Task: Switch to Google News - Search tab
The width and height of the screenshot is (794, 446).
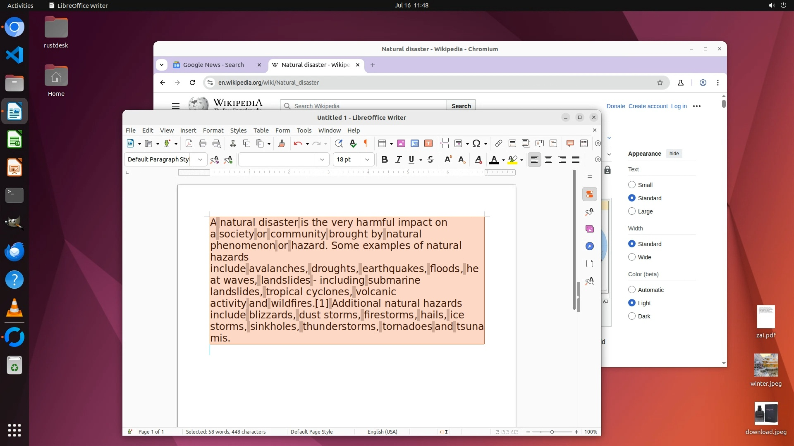Action: click(x=213, y=65)
